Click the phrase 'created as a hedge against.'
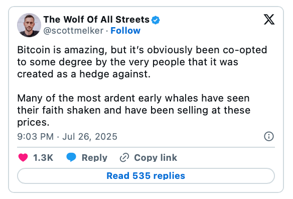This screenshot has height=199, width=293. [x=84, y=74]
